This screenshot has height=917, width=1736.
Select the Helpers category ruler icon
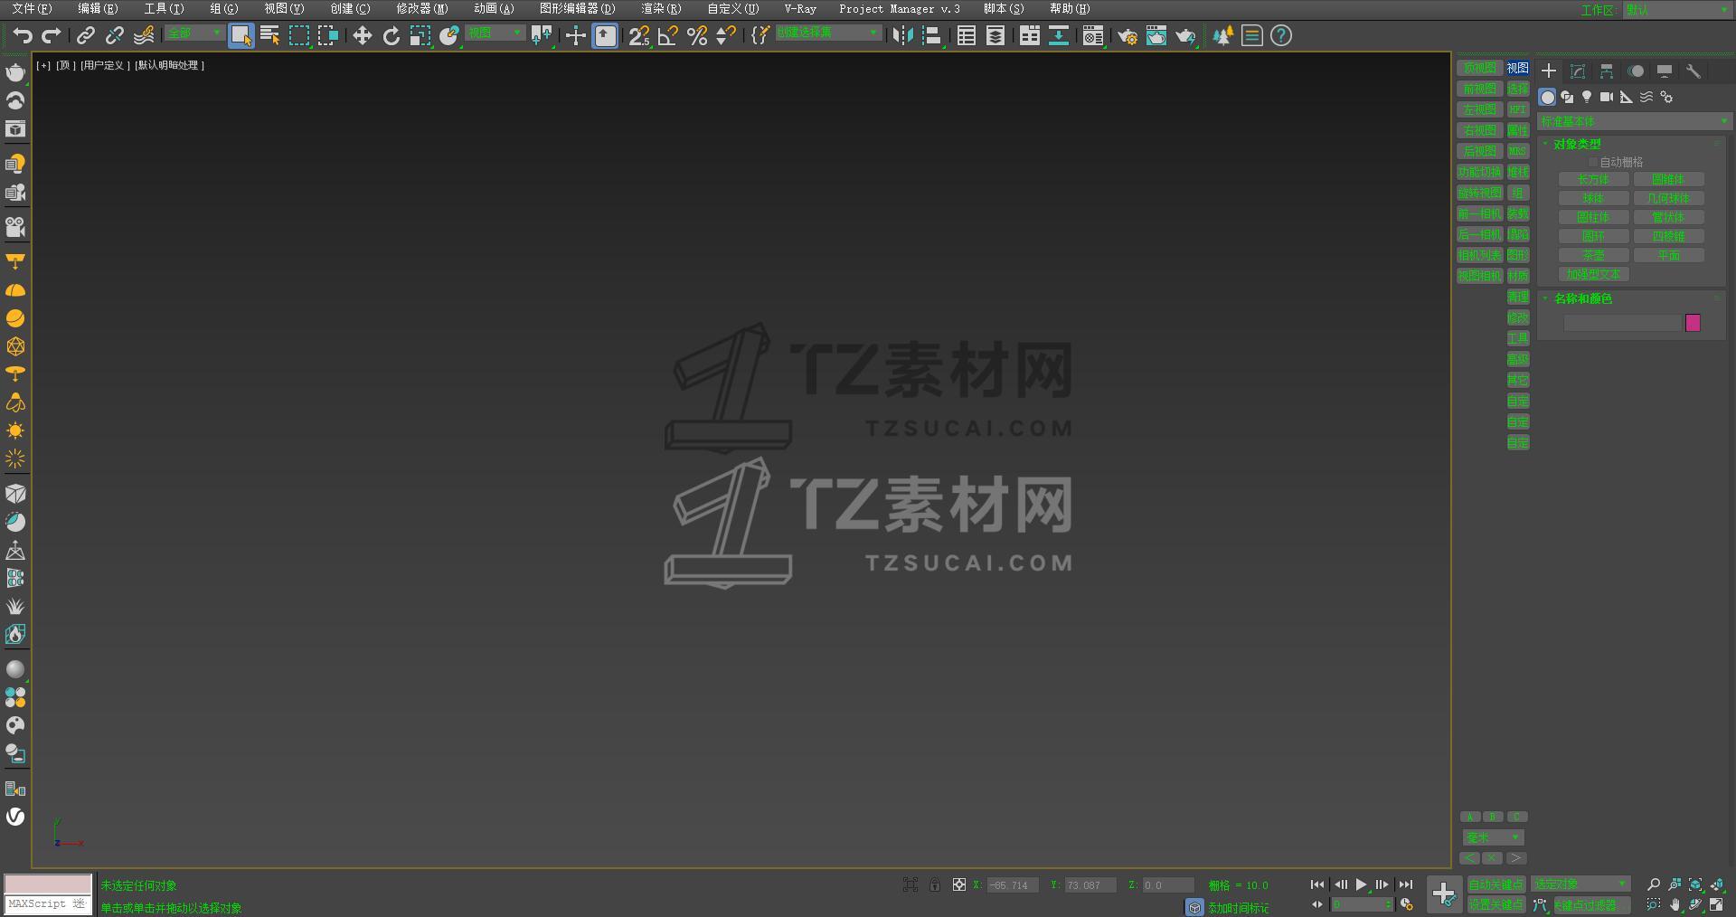(x=1627, y=97)
